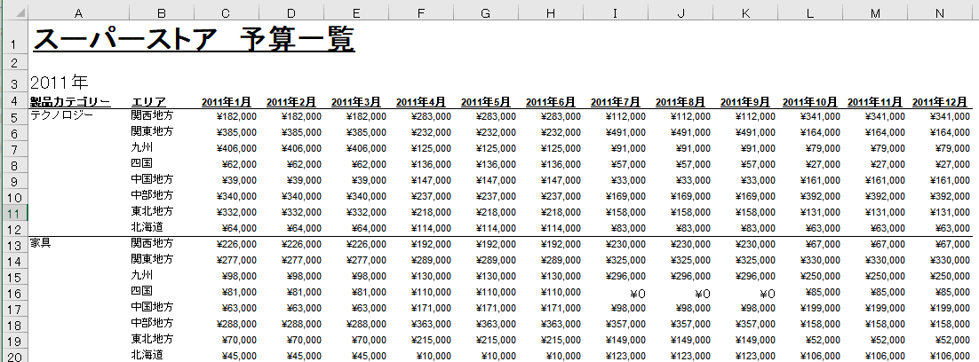The width and height of the screenshot is (979, 362).
Task: Click ¥10,000 in the May column
Action: pyautogui.click(x=498, y=356)
